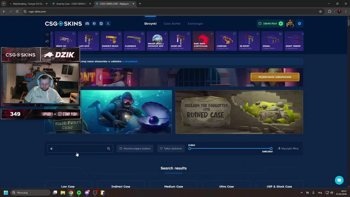The width and height of the screenshot is (350, 197).
Task: Reload the page in Chrome
Action: (17, 11)
